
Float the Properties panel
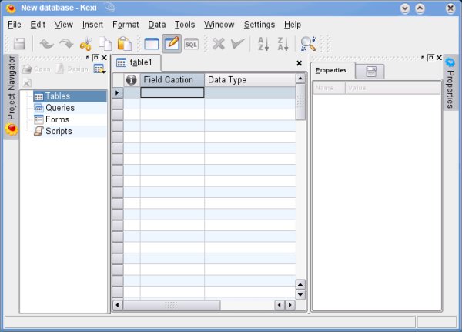tap(430, 58)
